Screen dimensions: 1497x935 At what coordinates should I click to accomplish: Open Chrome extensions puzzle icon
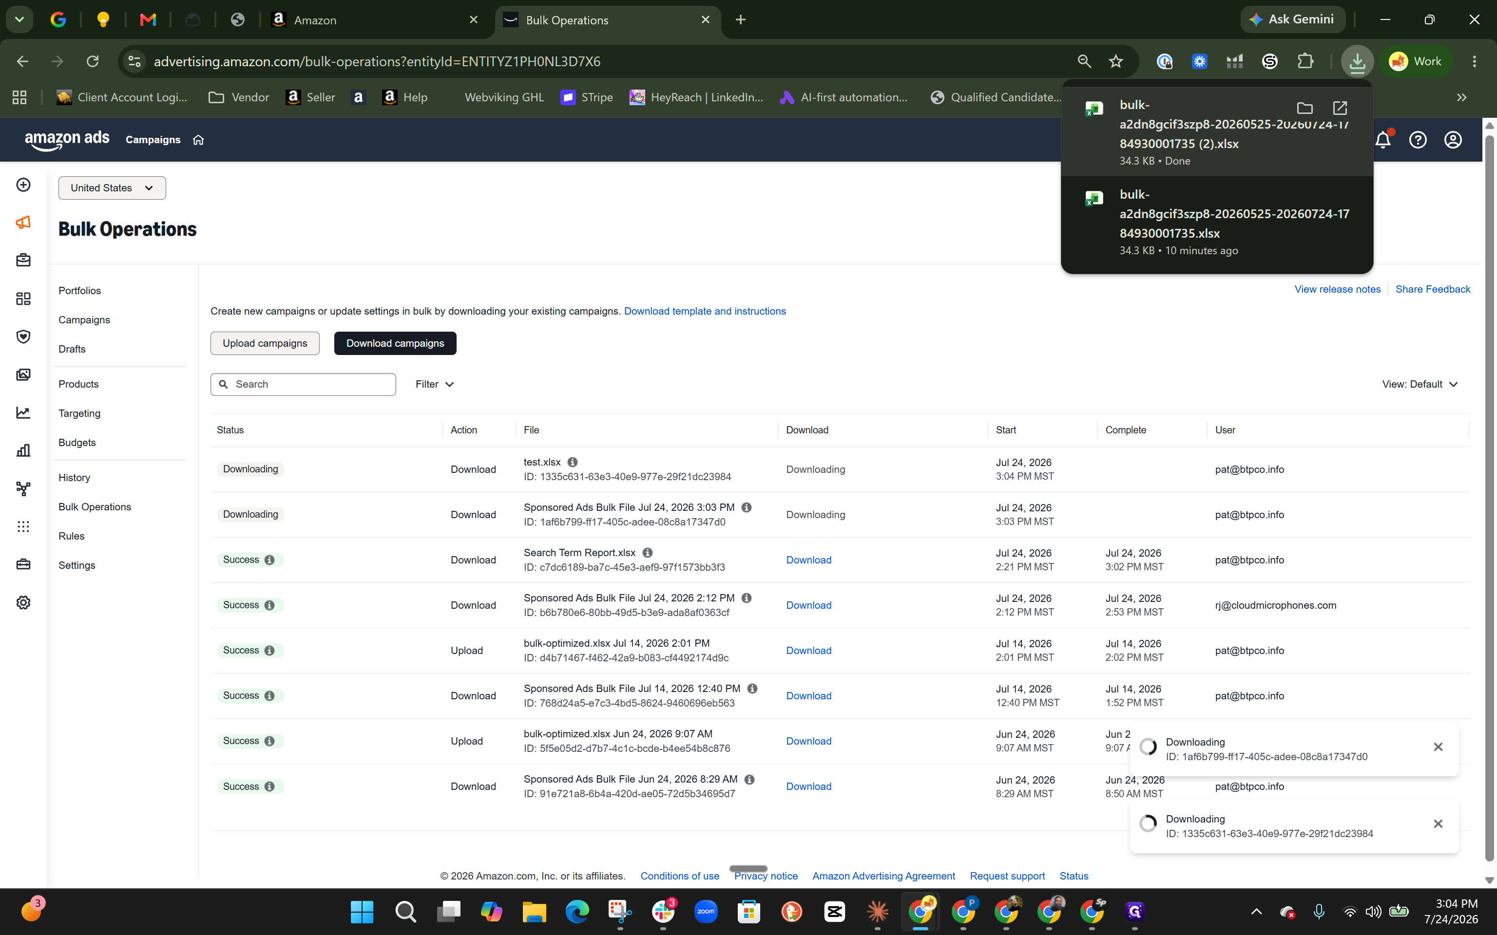pyautogui.click(x=1305, y=61)
